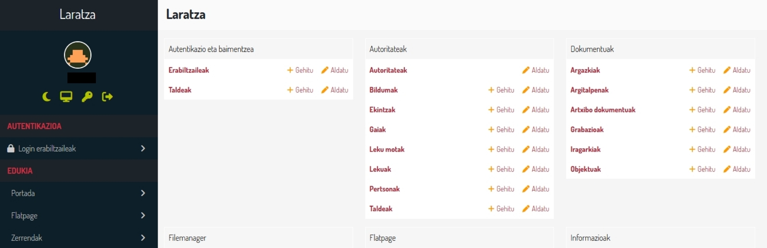
Task: Add a new Objektuak entry
Action: point(702,169)
